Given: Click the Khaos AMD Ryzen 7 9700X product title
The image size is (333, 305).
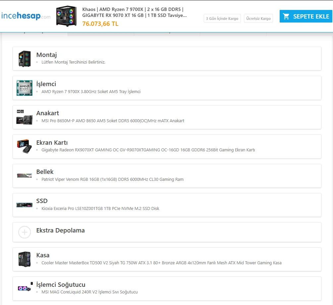Looking at the screenshot, I should [135, 12].
